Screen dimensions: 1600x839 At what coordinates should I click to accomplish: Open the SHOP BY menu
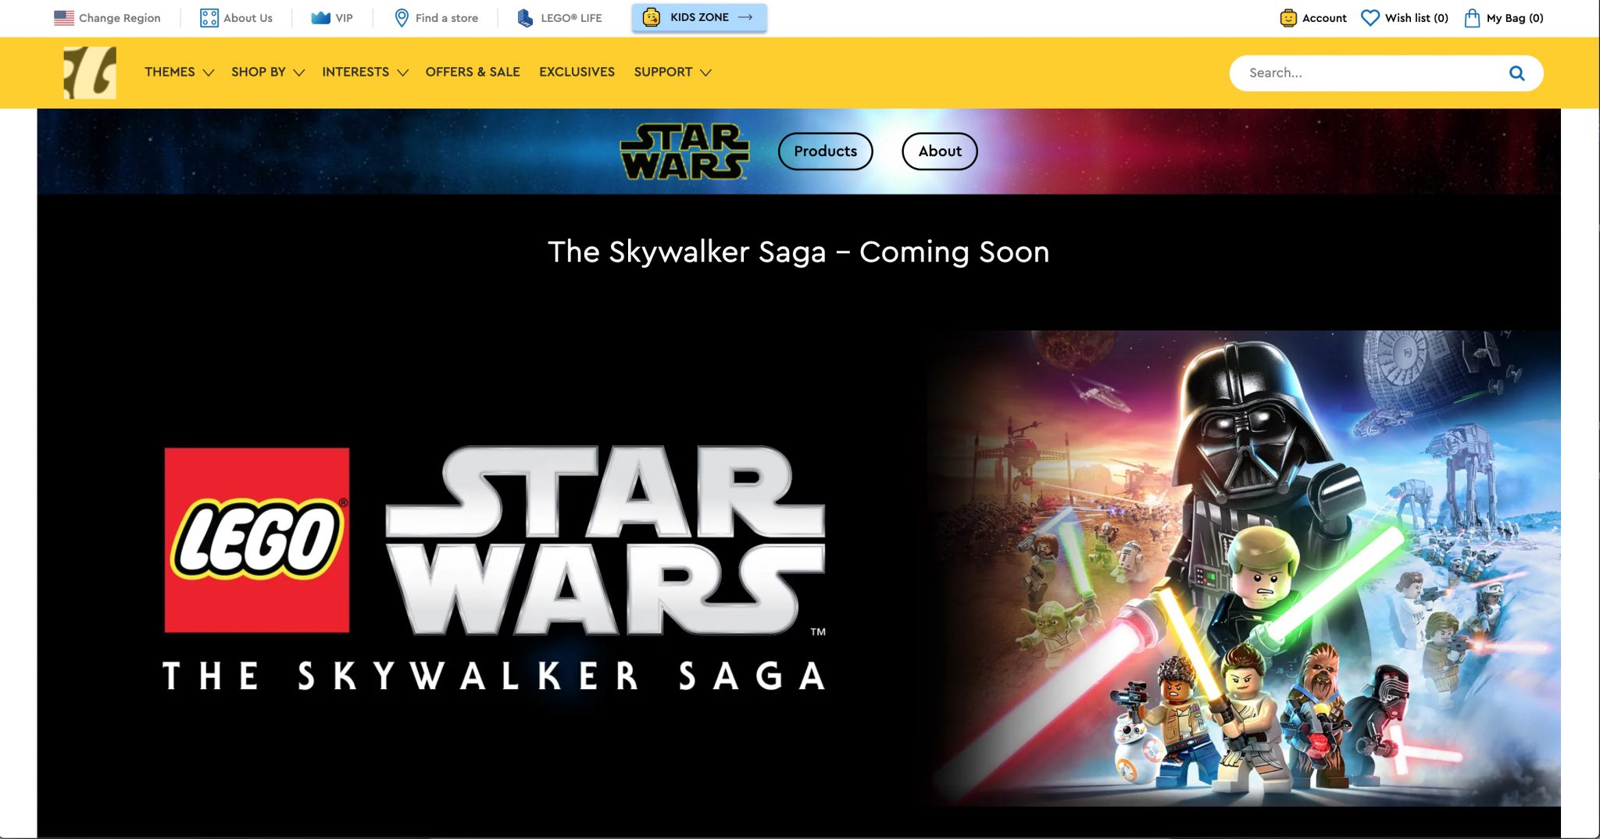(x=259, y=72)
